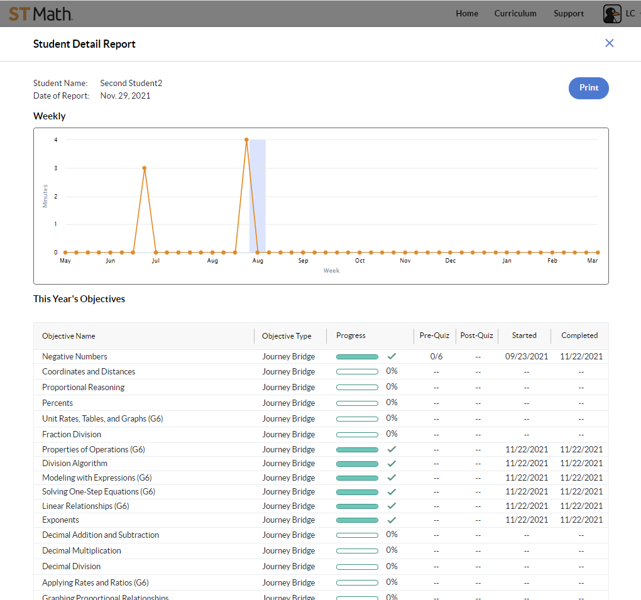Click the highlighted week band on the chart
641x600 pixels.
256,195
